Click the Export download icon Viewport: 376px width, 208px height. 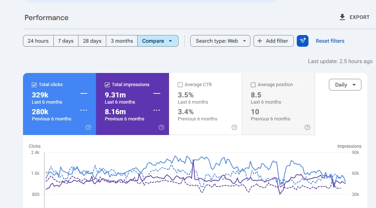tap(342, 17)
